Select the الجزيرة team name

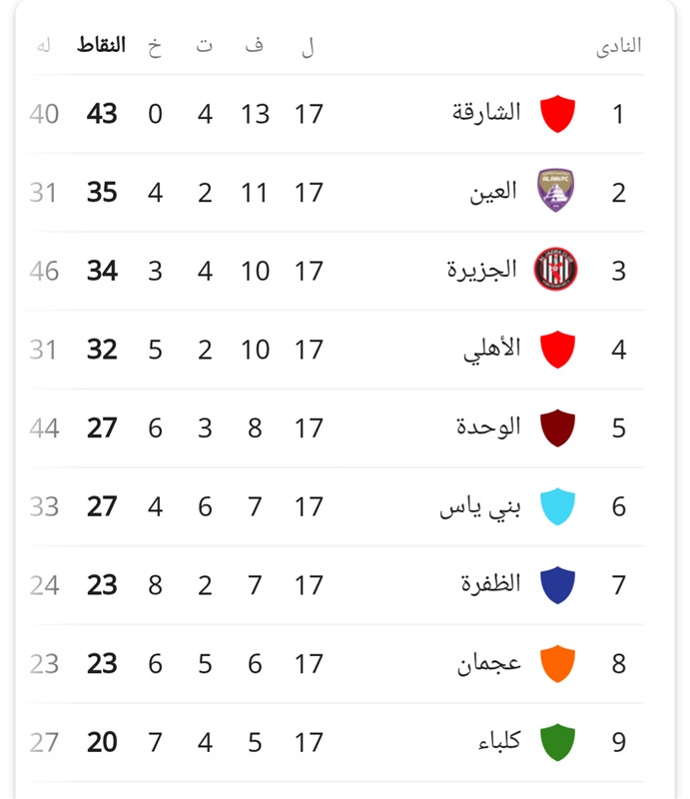(x=482, y=270)
